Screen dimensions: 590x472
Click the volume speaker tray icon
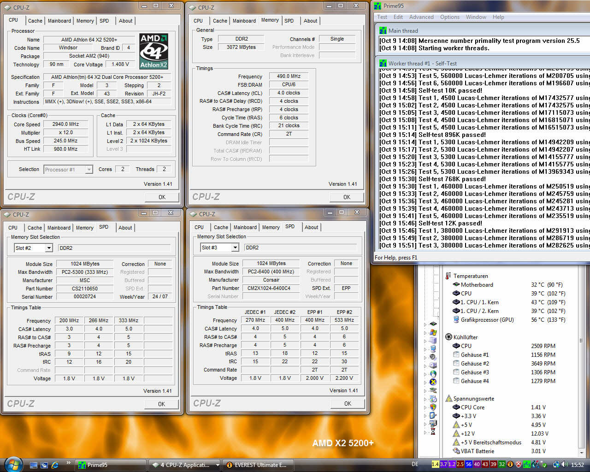tap(565, 464)
